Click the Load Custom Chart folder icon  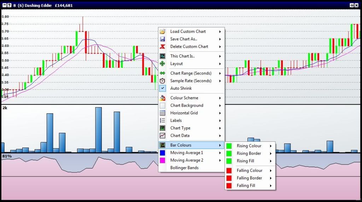pos(163,31)
